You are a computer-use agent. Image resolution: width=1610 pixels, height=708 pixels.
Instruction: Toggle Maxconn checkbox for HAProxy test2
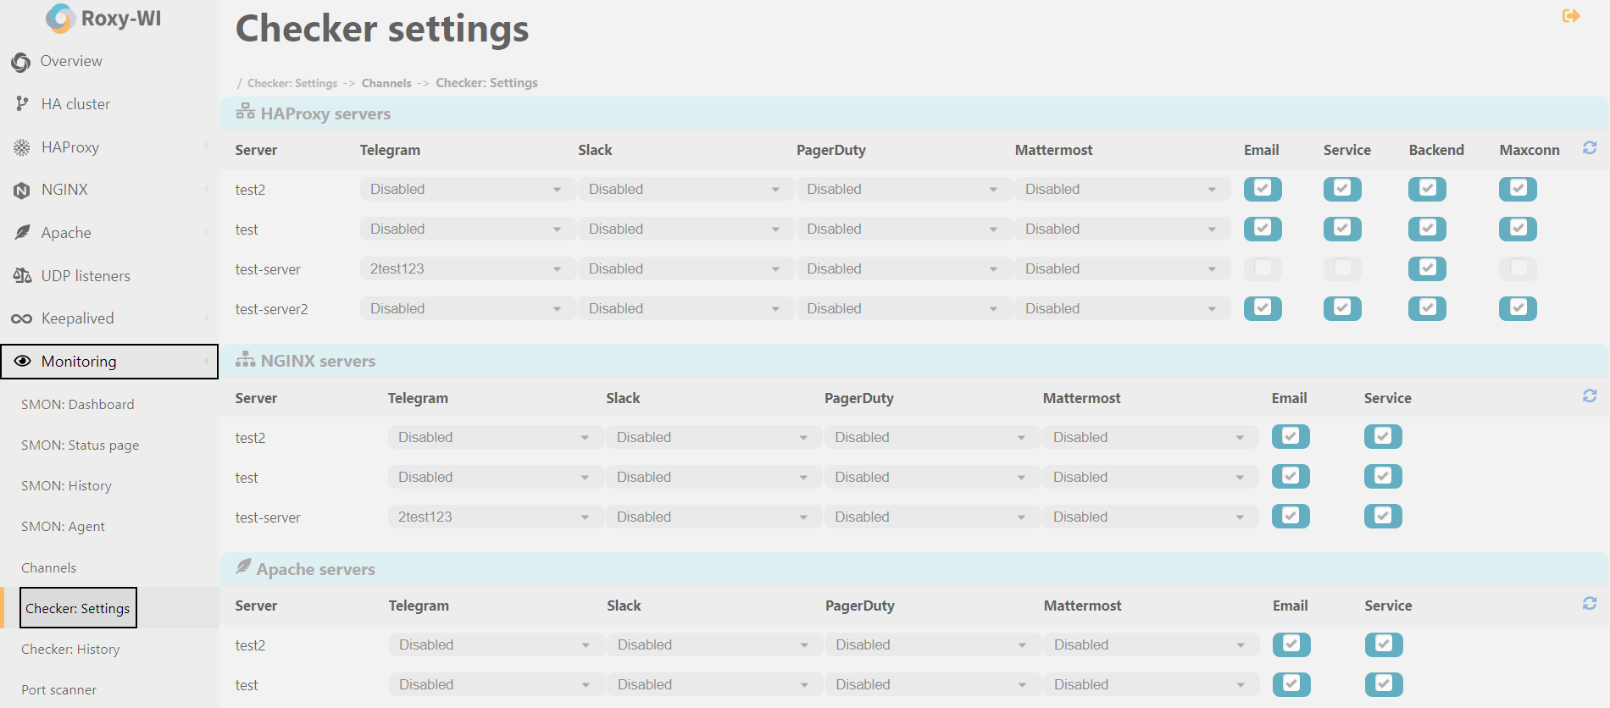pyautogui.click(x=1517, y=189)
